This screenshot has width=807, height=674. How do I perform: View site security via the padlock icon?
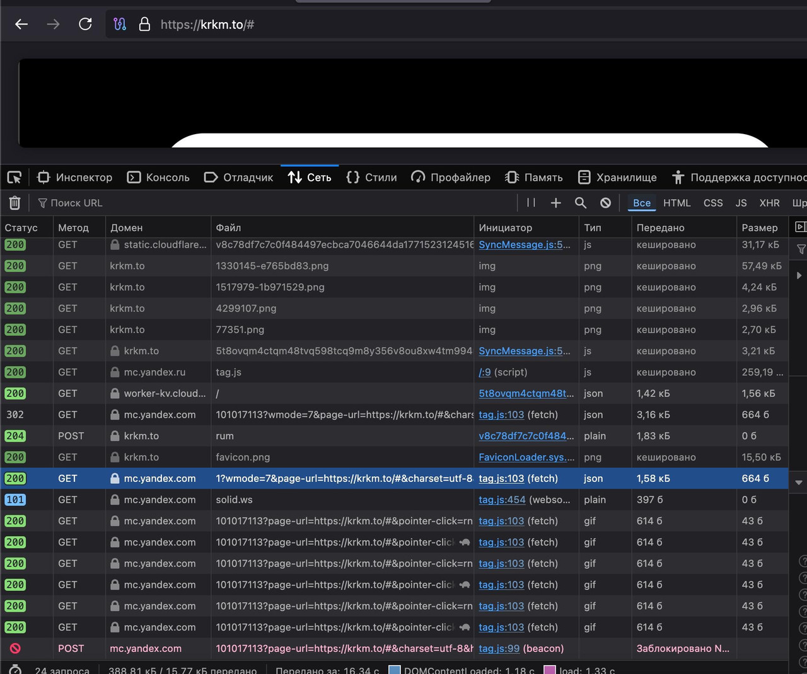[x=144, y=25]
